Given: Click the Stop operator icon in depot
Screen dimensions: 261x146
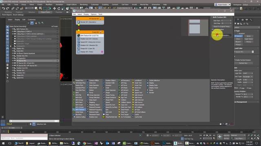Looking at the screenshot, I should (104, 114).
